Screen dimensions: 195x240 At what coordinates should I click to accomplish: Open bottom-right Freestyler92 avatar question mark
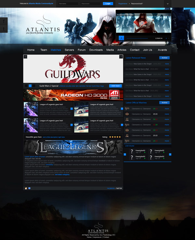(151, 157)
